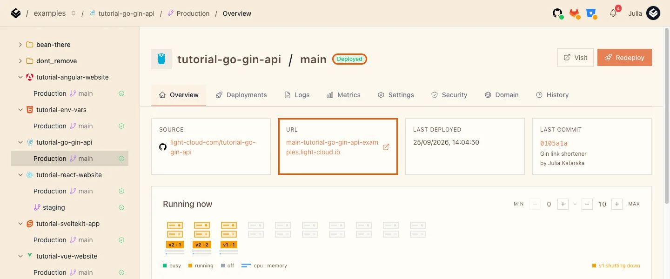Image resolution: width=670 pixels, height=279 pixels.
Task: Decrease the MIN instance count
Action: click(536, 204)
